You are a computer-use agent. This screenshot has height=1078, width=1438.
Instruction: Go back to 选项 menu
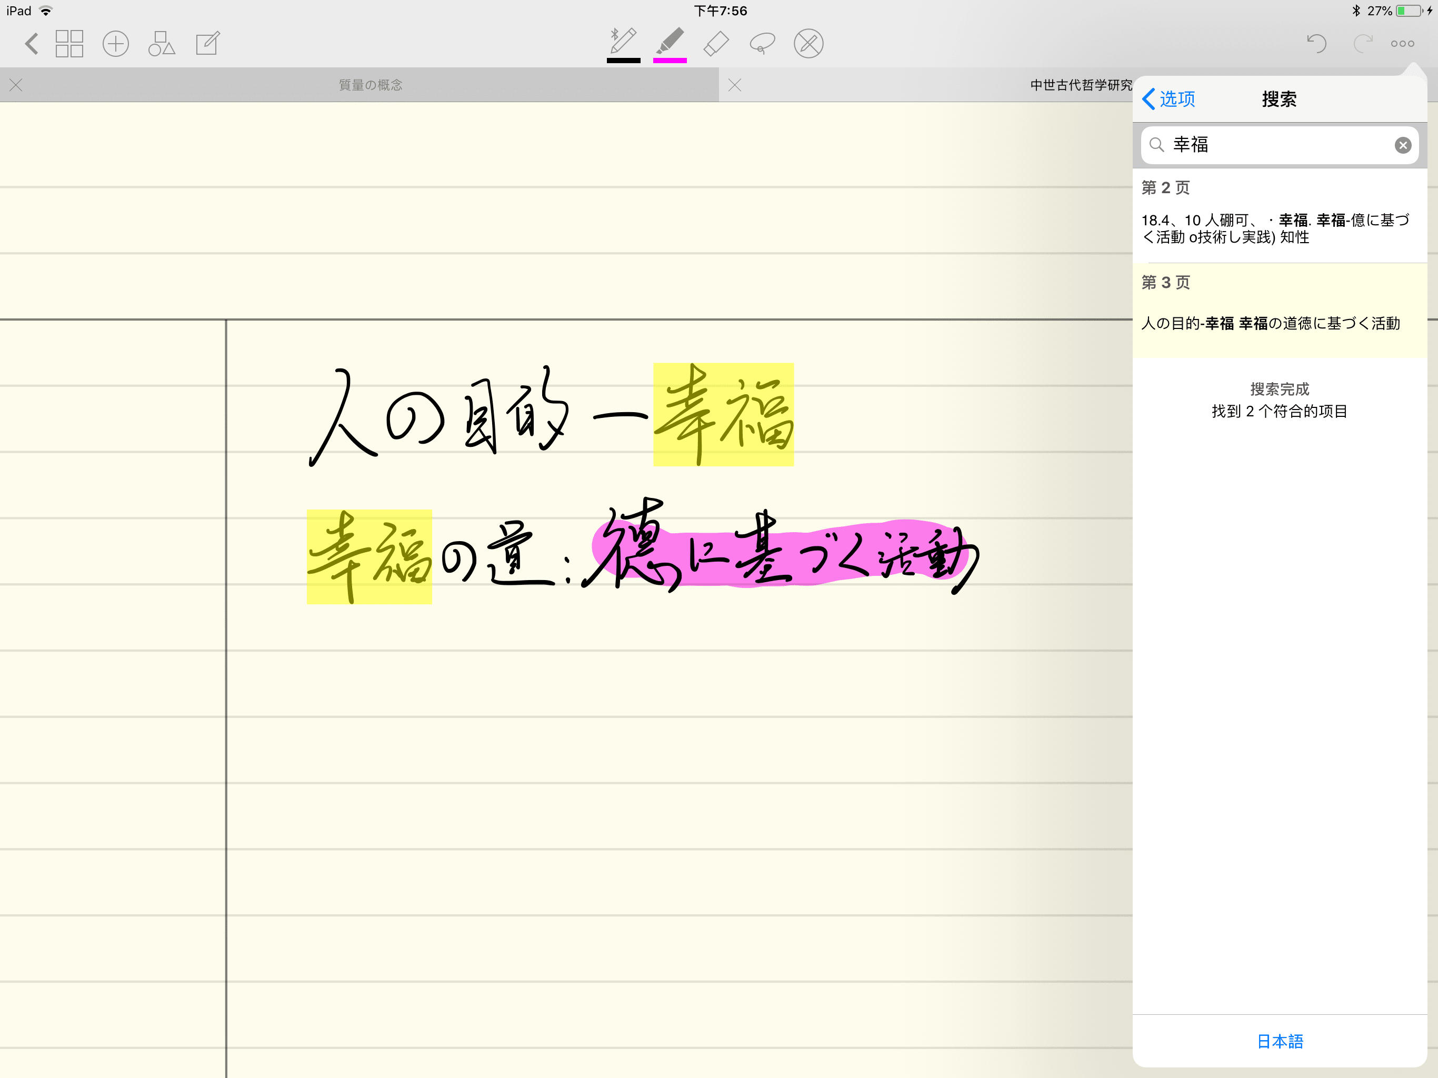click(x=1169, y=99)
